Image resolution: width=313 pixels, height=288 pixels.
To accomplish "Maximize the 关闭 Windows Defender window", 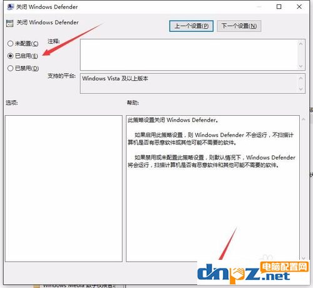I will pyautogui.click(x=279, y=7).
